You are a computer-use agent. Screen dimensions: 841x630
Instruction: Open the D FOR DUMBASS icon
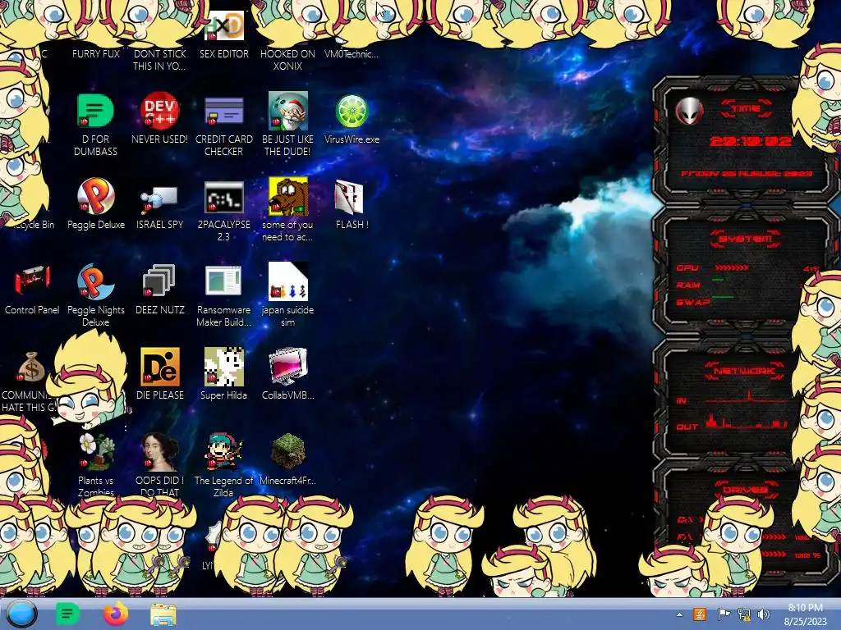click(x=95, y=111)
